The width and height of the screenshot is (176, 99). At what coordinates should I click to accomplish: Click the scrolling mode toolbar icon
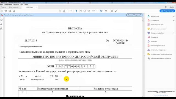(x=106, y=11)
